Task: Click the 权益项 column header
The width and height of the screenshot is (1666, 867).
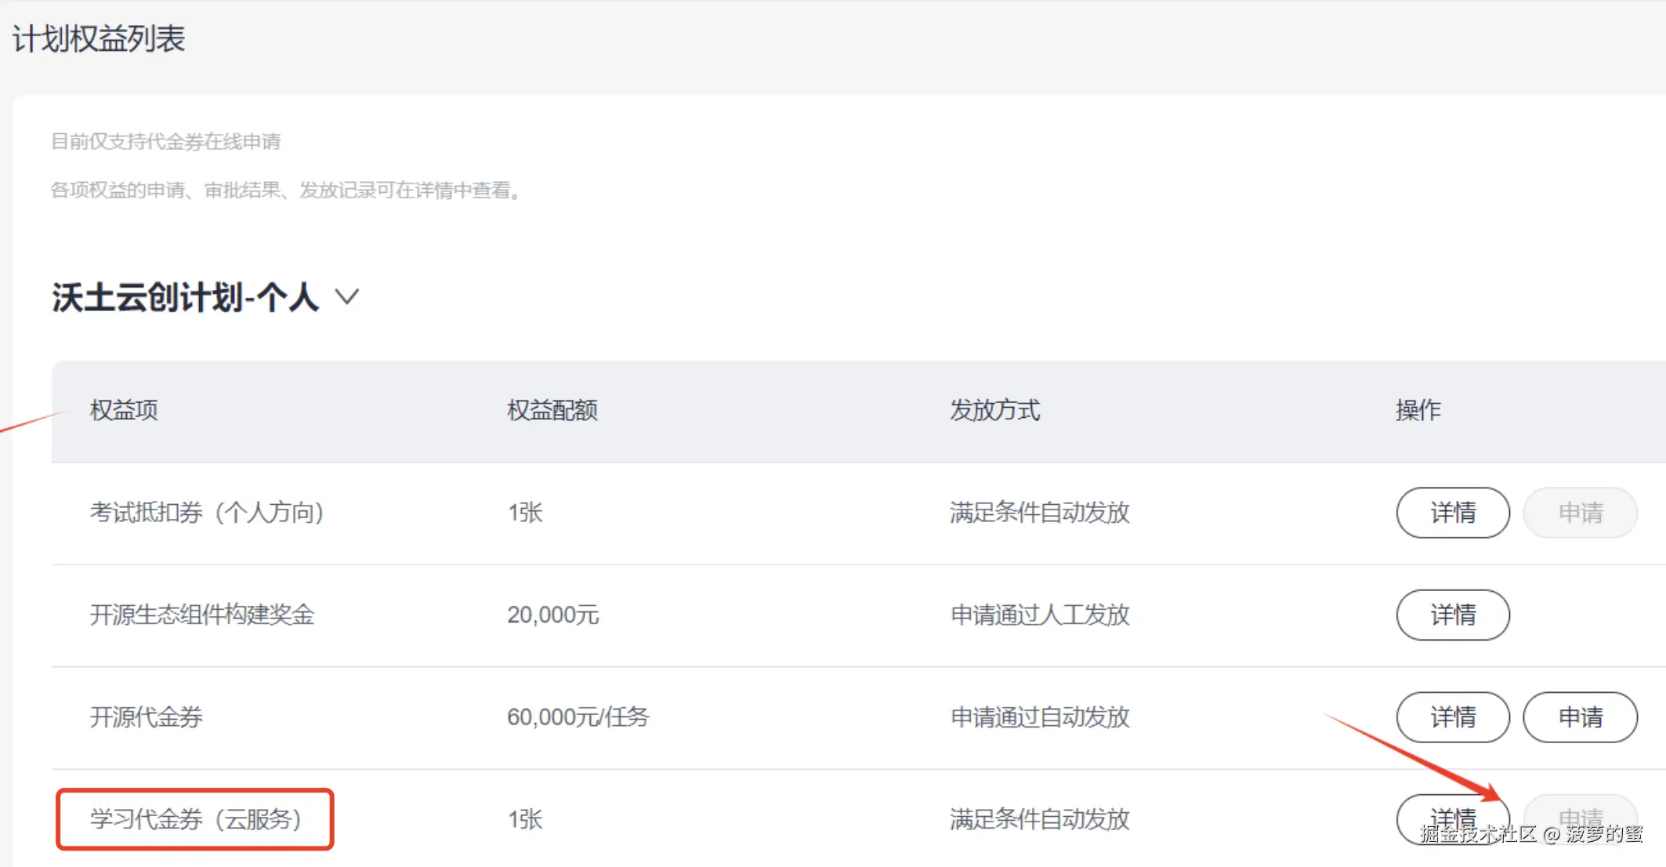Action: coord(124,410)
